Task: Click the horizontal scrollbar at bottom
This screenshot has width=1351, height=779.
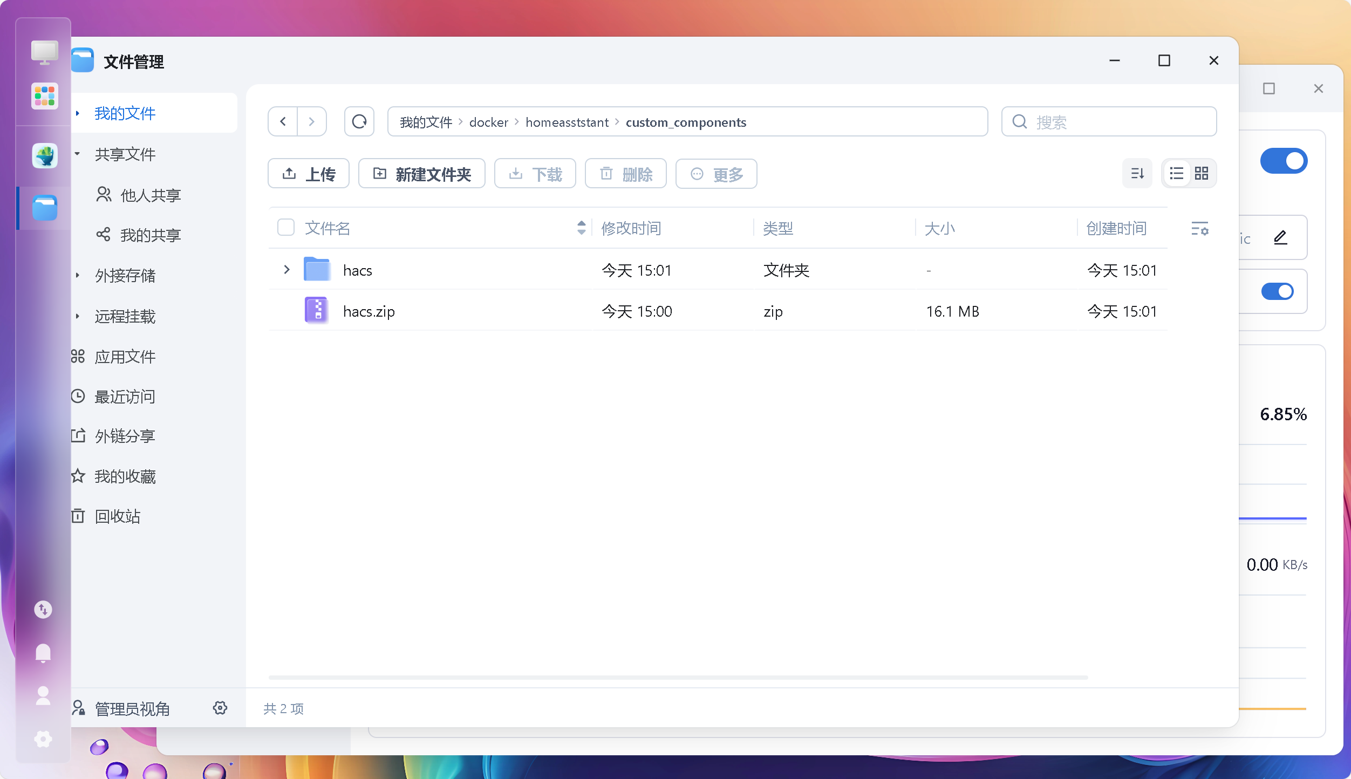Action: pos(678,678)
